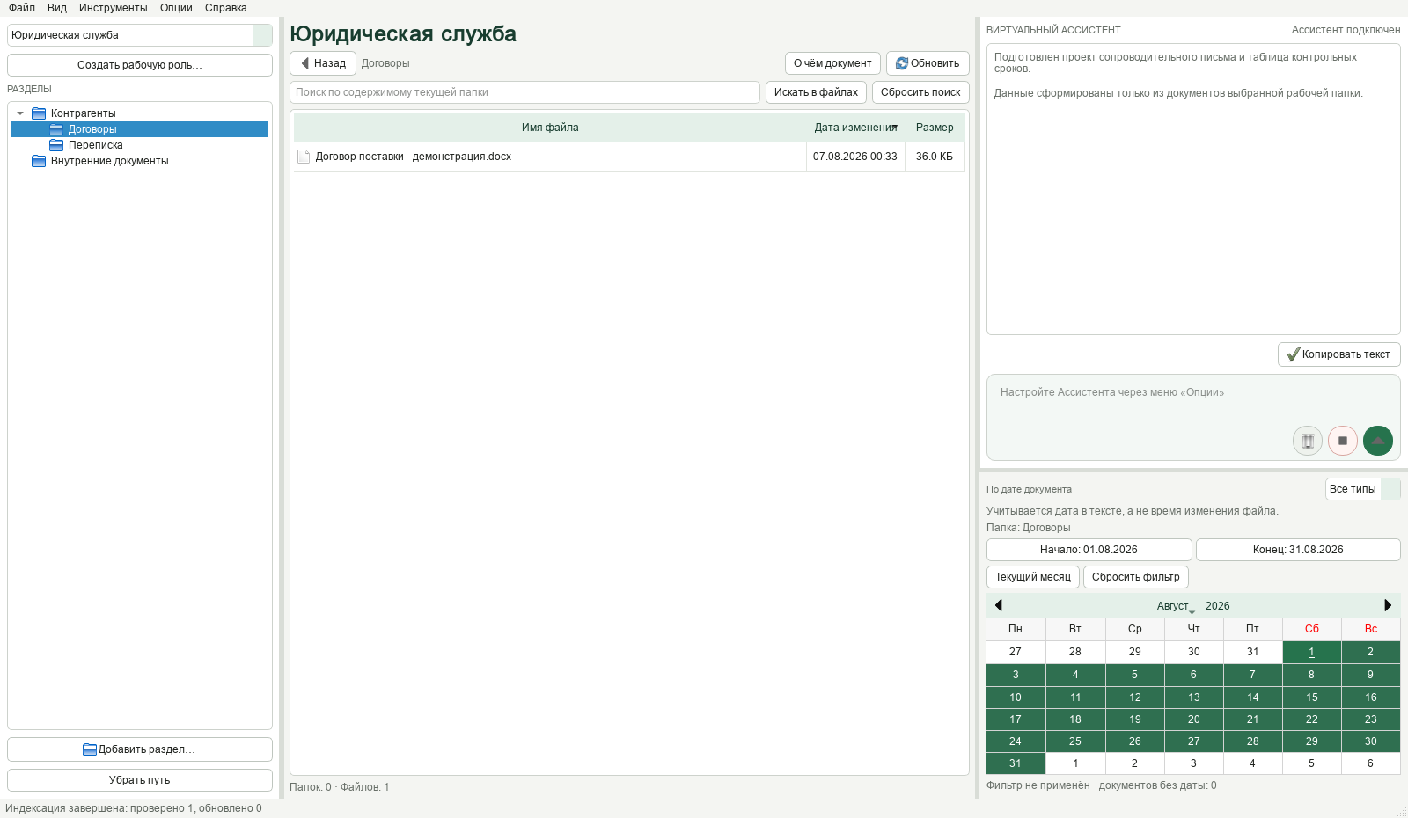Open the Вид menu
Viewport: 1408px width, 818px height.
point(57,8)
